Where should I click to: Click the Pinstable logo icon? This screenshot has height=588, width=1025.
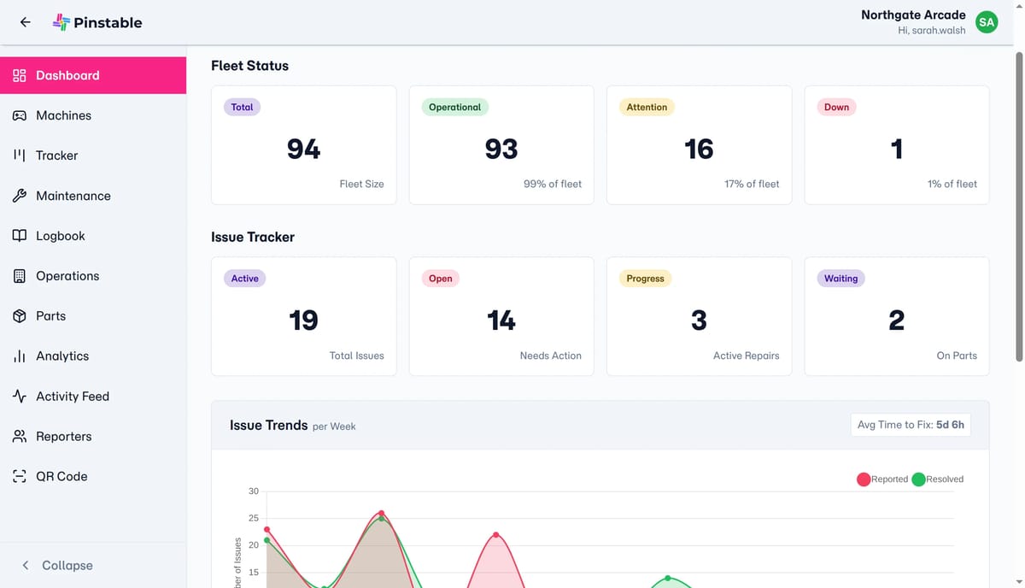[x=61, y=22]
